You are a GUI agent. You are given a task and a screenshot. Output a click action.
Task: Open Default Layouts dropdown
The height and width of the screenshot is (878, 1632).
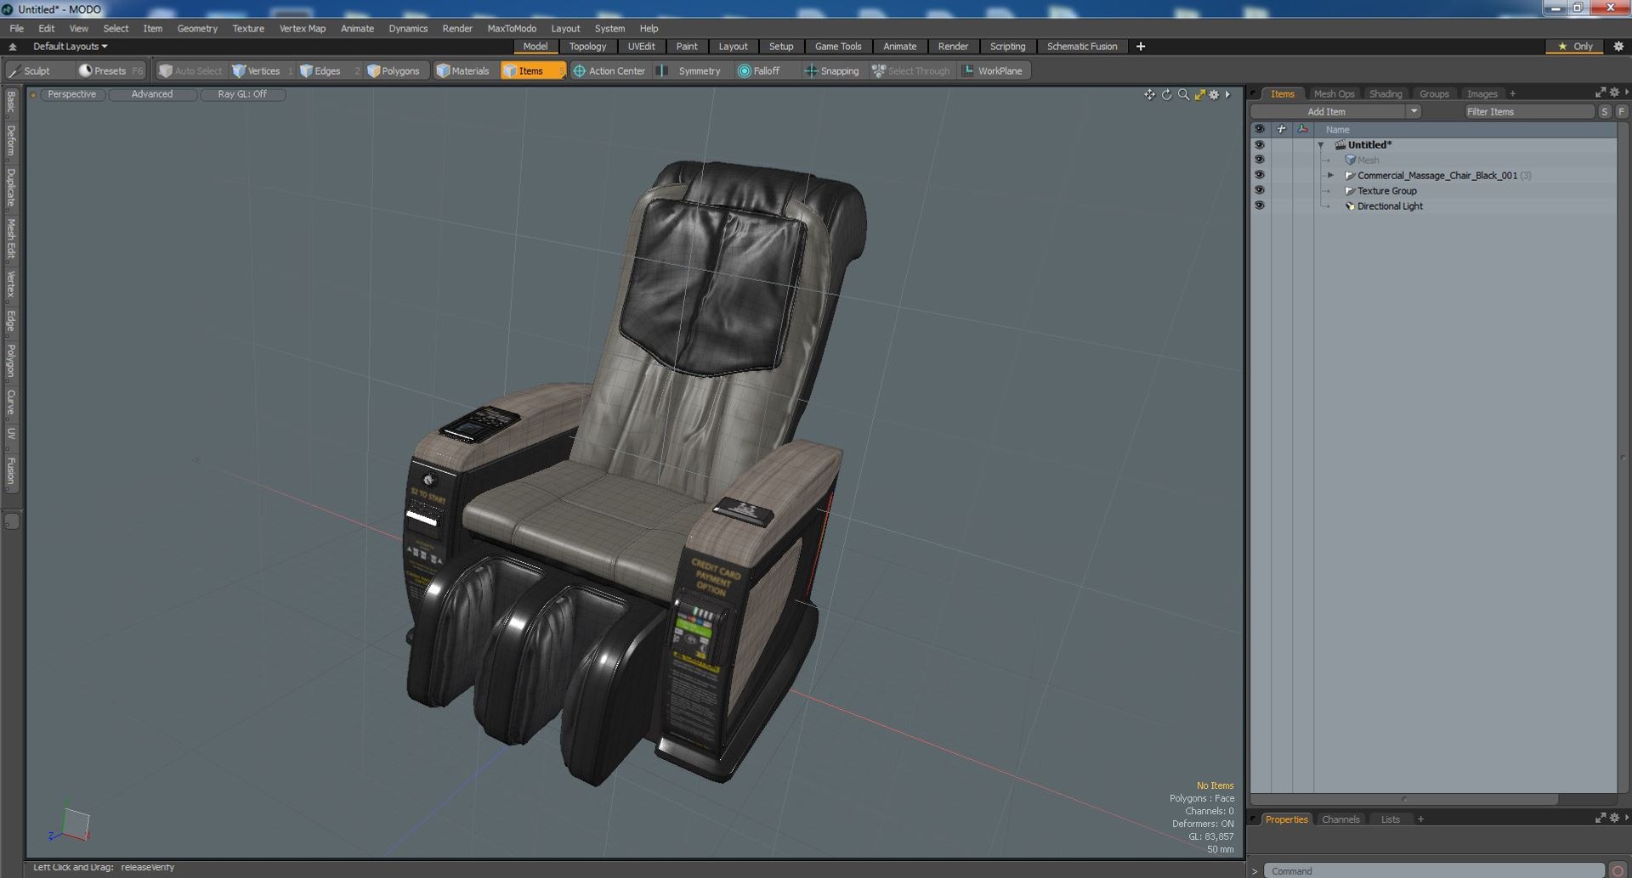(x=70, y=47)
